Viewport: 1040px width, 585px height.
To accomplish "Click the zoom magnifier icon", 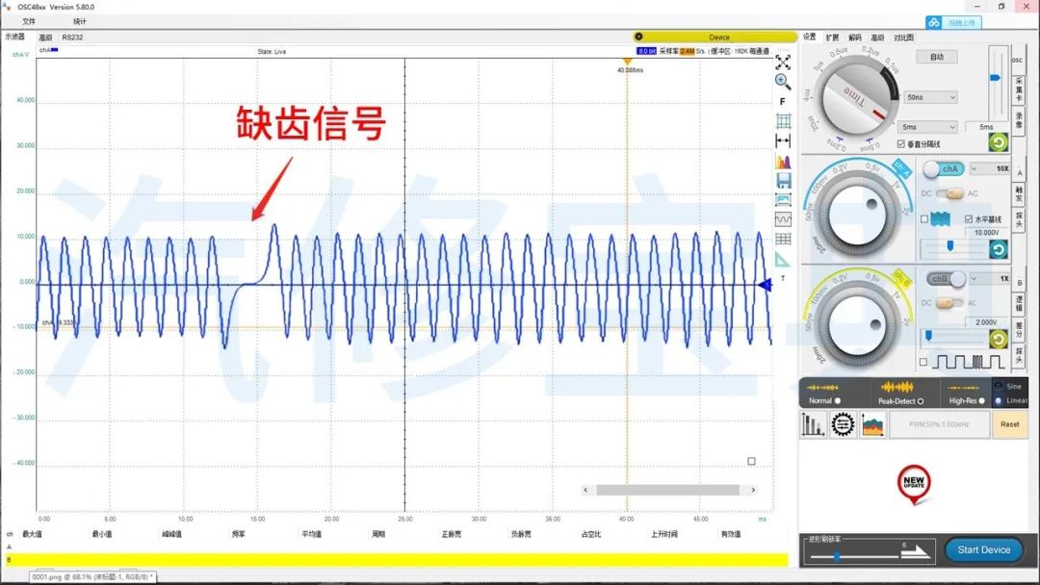I will pos(783,82).
